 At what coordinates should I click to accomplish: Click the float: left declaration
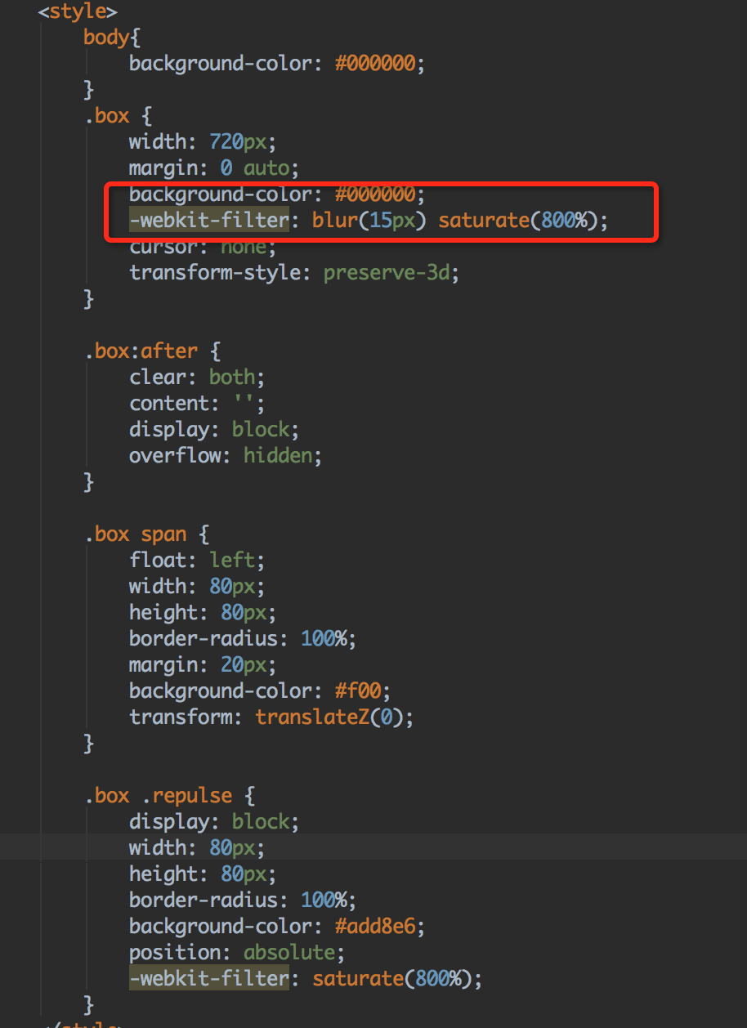197,561
